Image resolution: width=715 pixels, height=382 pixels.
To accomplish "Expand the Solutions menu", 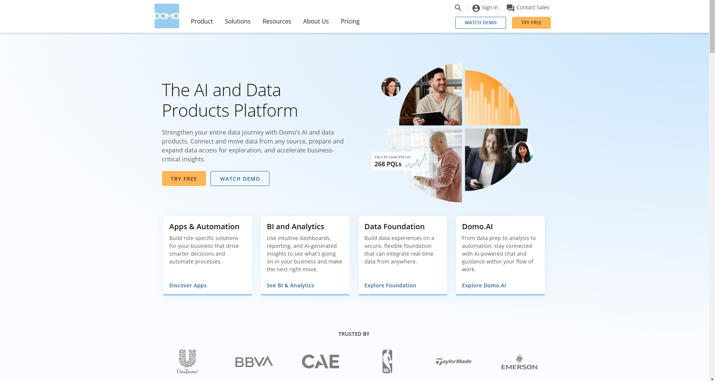I will pos(237,21).
